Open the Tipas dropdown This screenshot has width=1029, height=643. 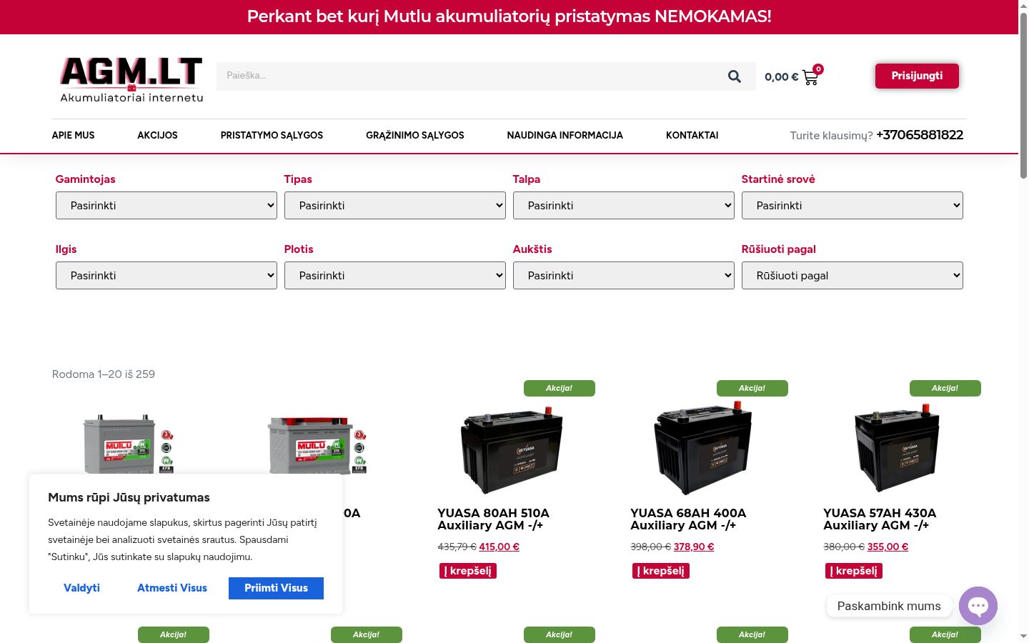click(395, 206)
